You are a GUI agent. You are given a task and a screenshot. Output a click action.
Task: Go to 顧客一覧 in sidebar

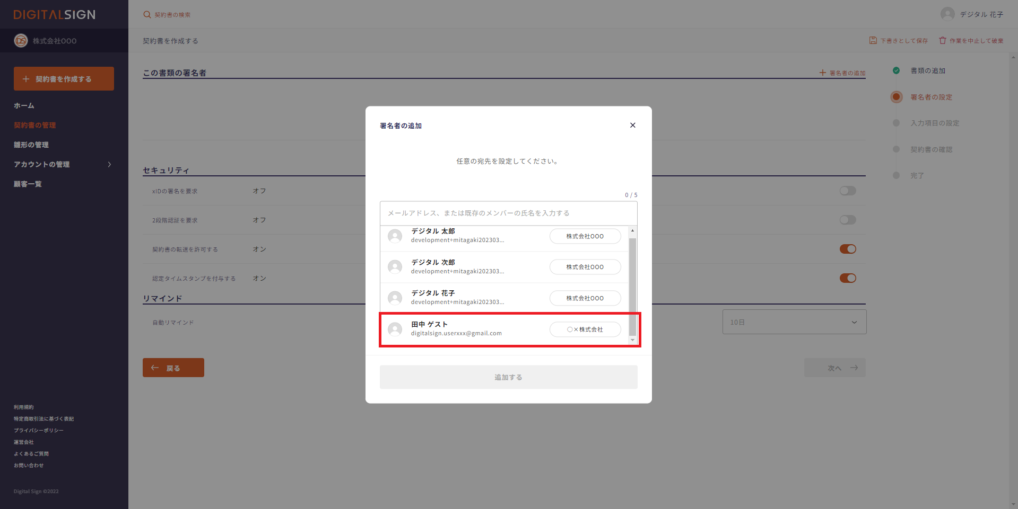[x=28, y=184]
